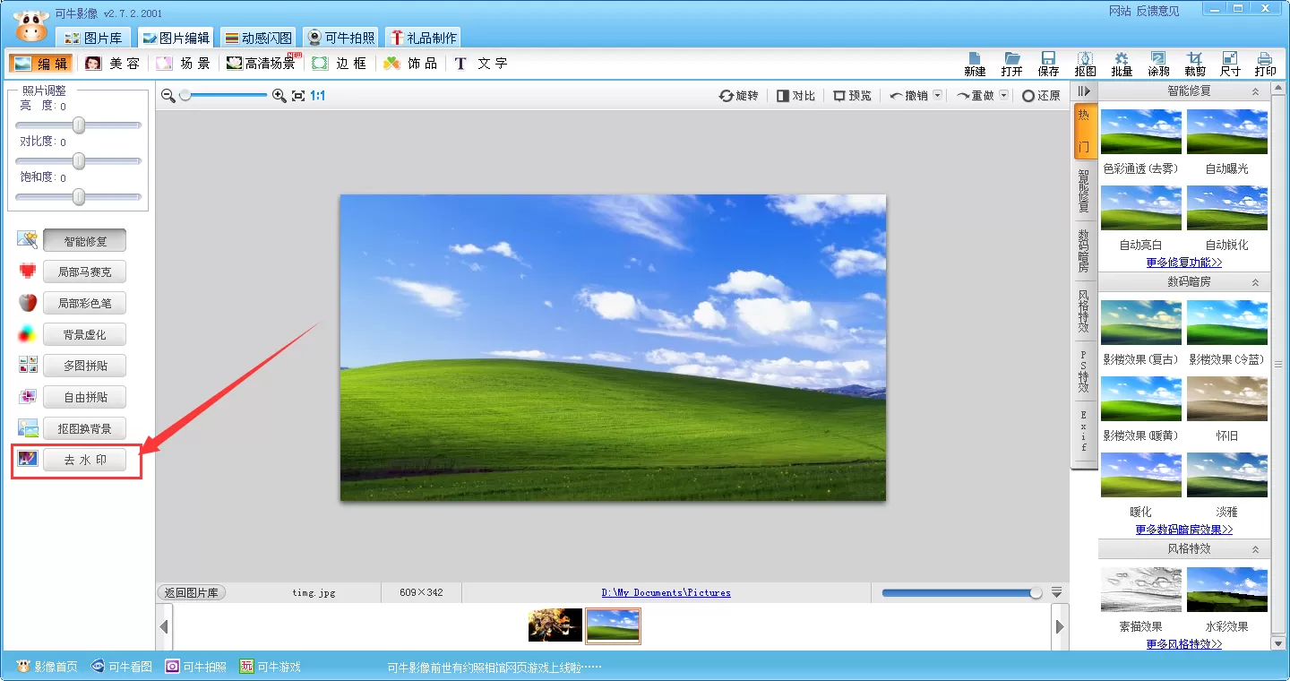Open the thumbnail strip options menu icon
Image resolution: width=1290 pixels, height=681 pixels.
tap(1056, 592)
